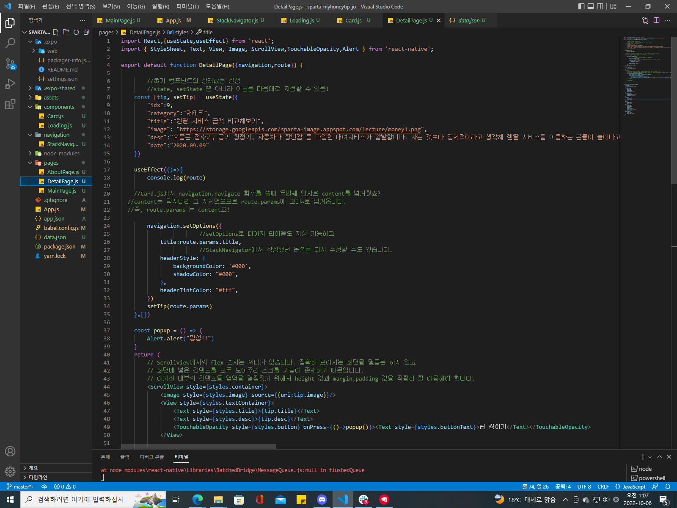The height and width of the screenshot is (508, 677).
Task: Change the JavaScript language mode
Action: [x=634, y=486]
